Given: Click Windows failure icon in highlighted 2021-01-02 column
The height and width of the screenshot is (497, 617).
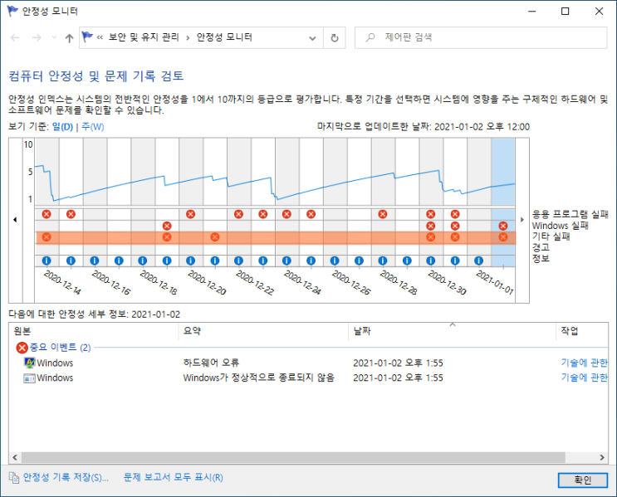Looking at the screenshot, I should point(503,226).
